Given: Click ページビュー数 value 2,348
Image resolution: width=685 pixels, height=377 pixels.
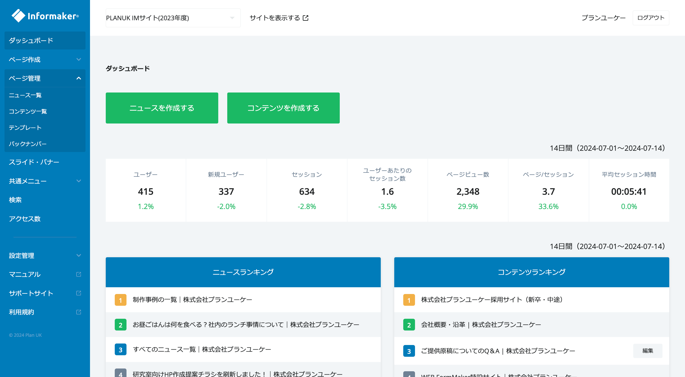Looking at the screenshot, I should [x=468, y=191].
